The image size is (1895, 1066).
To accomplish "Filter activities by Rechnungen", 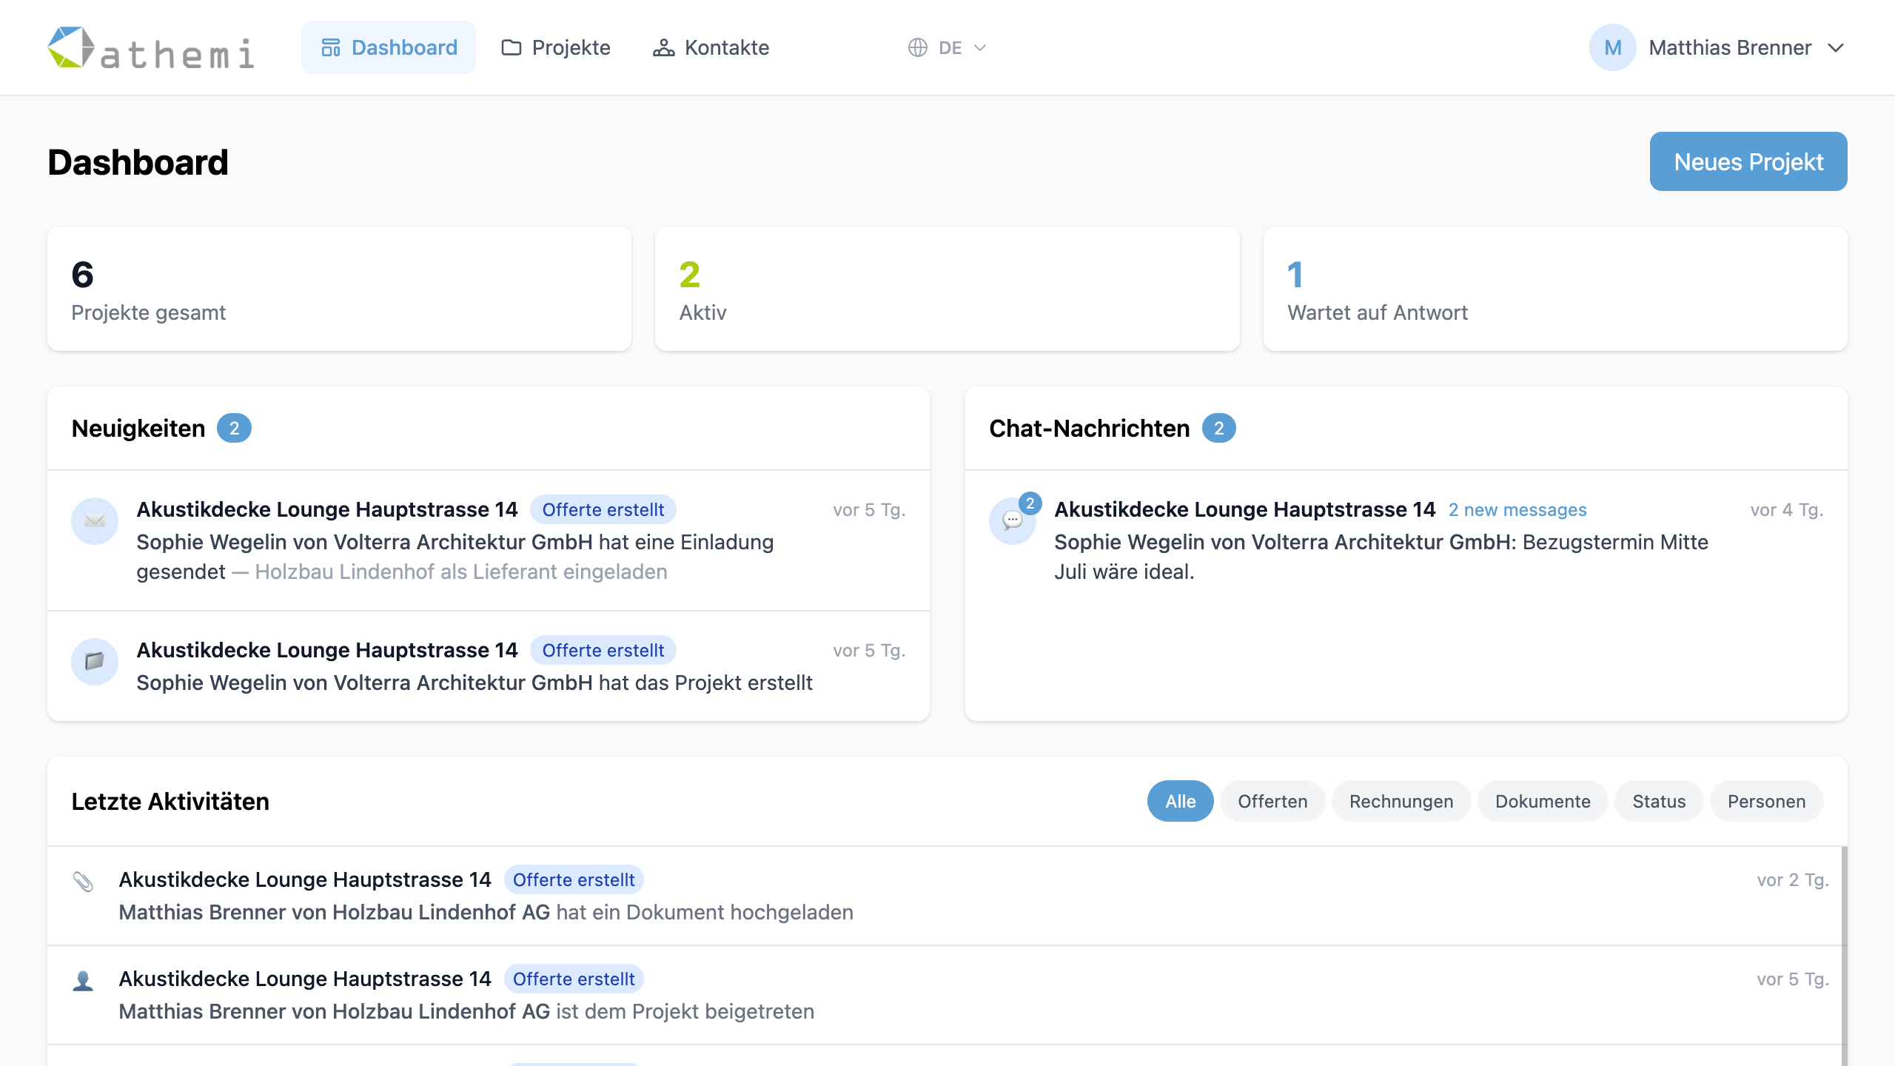I will 1401,801.
